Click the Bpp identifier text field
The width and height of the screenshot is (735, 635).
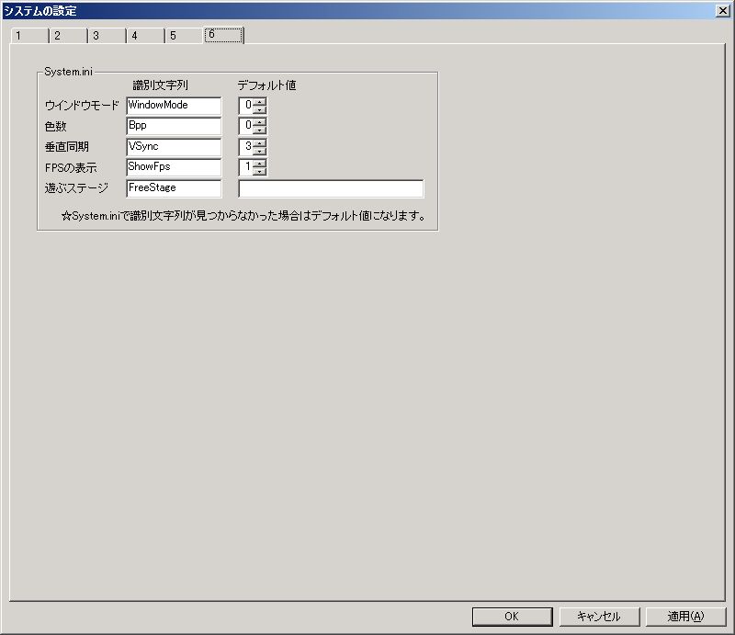pos(174,126)
